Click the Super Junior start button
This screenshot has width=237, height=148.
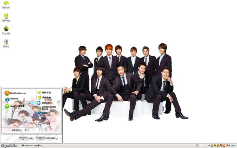point(9,146)
